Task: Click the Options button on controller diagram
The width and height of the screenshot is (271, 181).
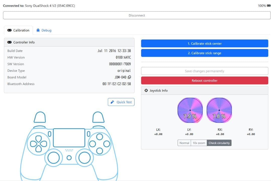Action: (x=89, y=134)
